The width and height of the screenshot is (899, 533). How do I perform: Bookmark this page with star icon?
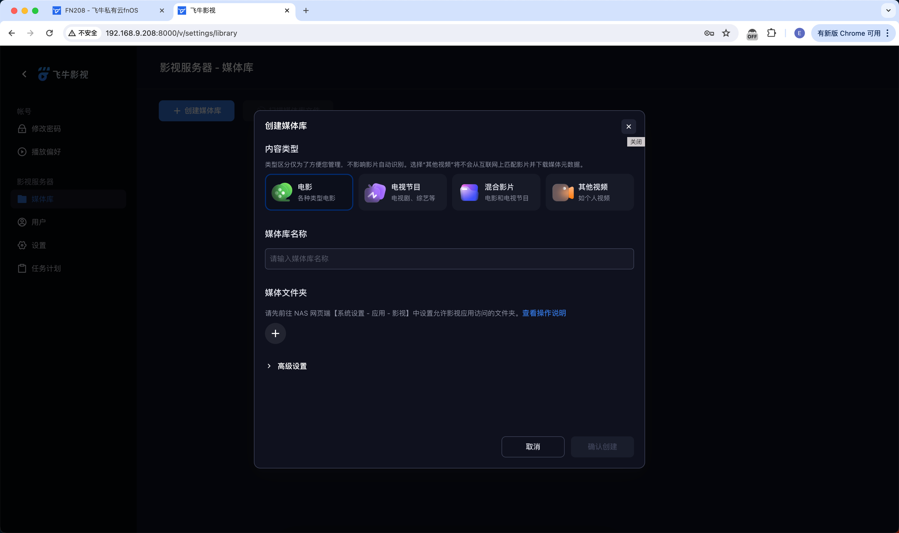pos(726,33)
